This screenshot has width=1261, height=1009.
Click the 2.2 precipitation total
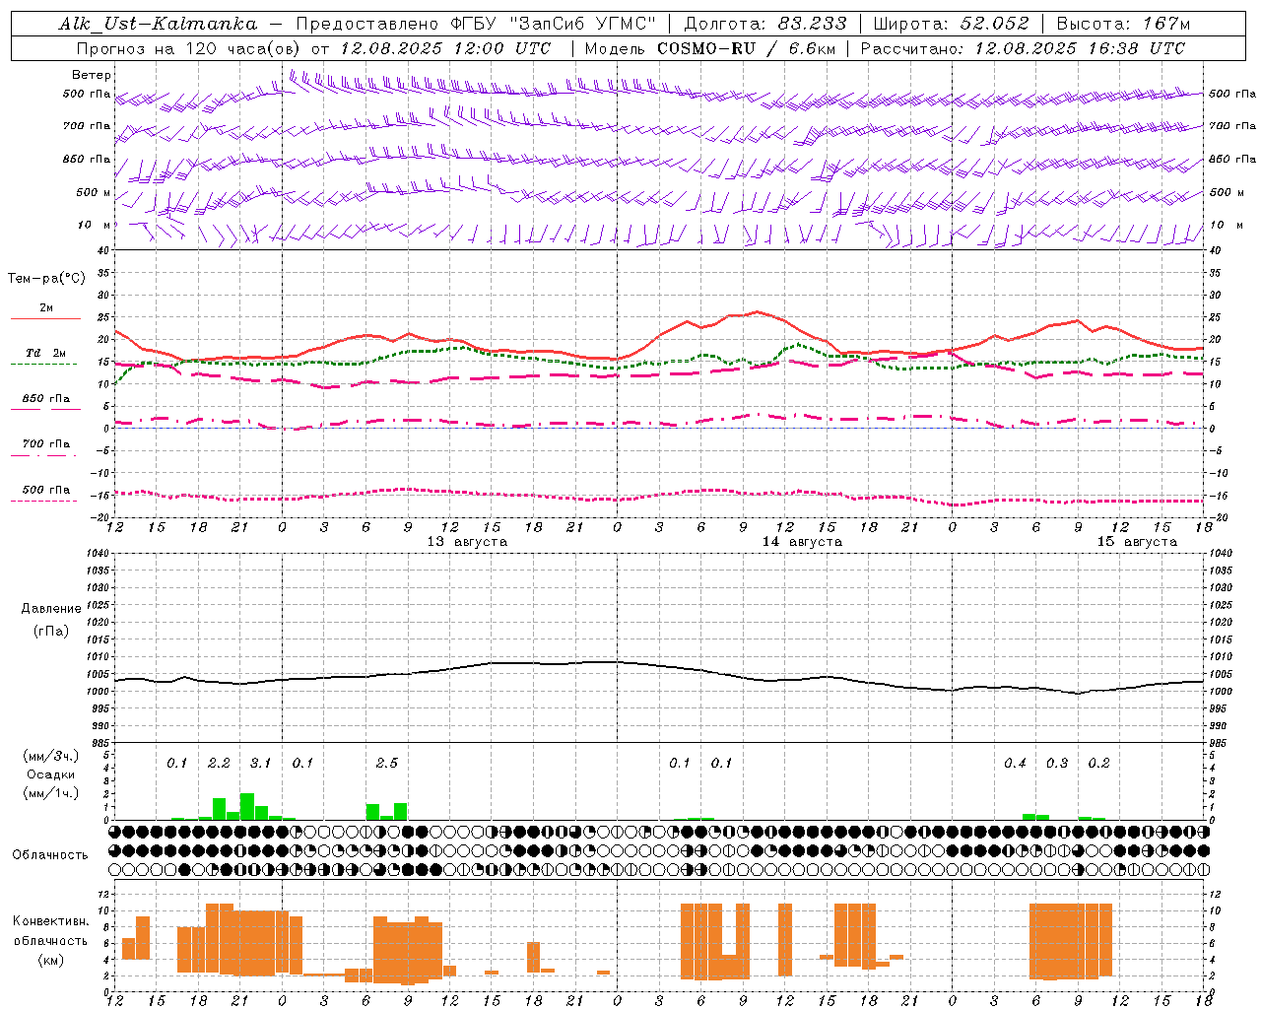point(219,764)
